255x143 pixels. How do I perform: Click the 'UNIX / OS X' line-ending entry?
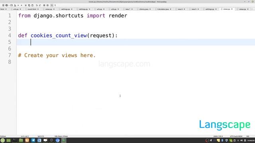(x=218, y=136)
